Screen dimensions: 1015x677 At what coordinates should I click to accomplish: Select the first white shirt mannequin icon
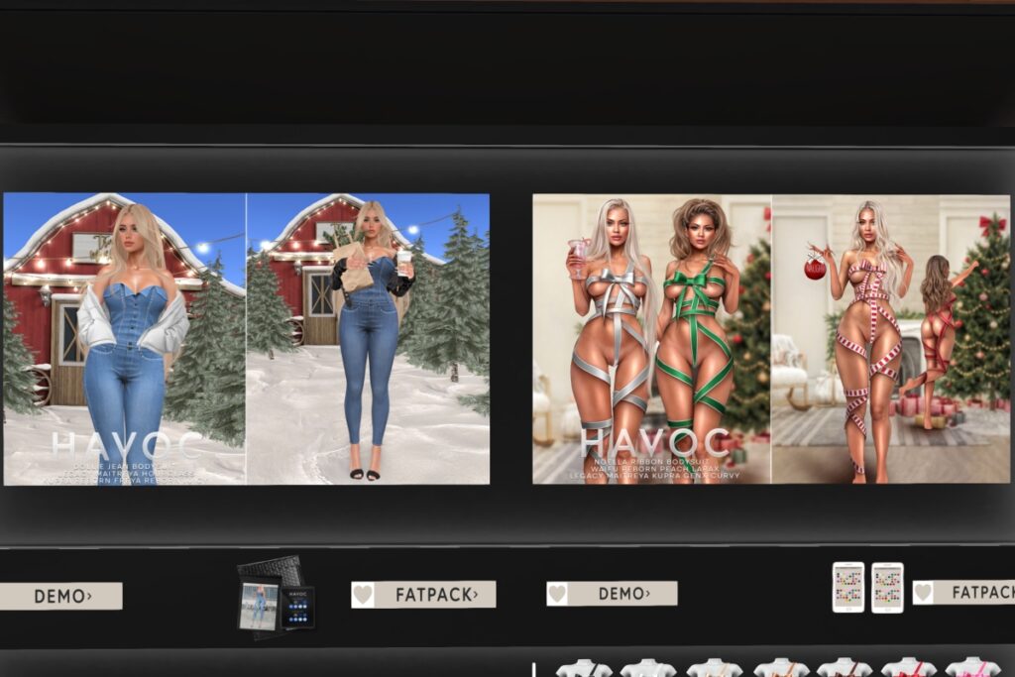click(x=583, y=668)
